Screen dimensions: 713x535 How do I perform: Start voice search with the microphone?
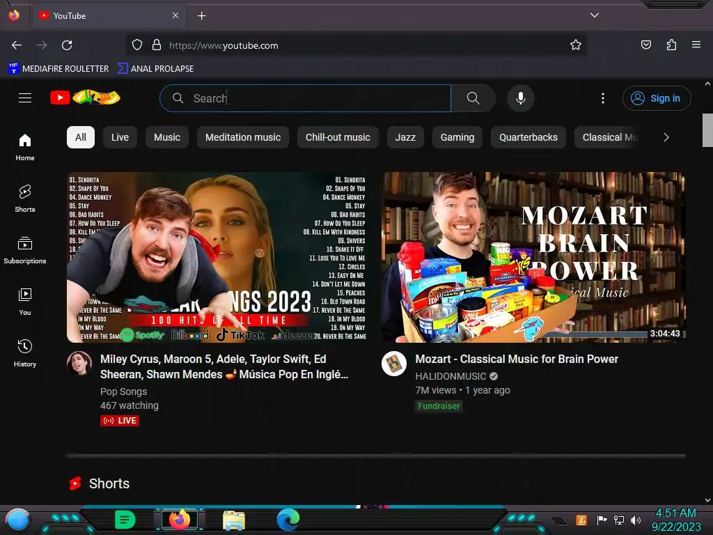click(x=521, y=98)
